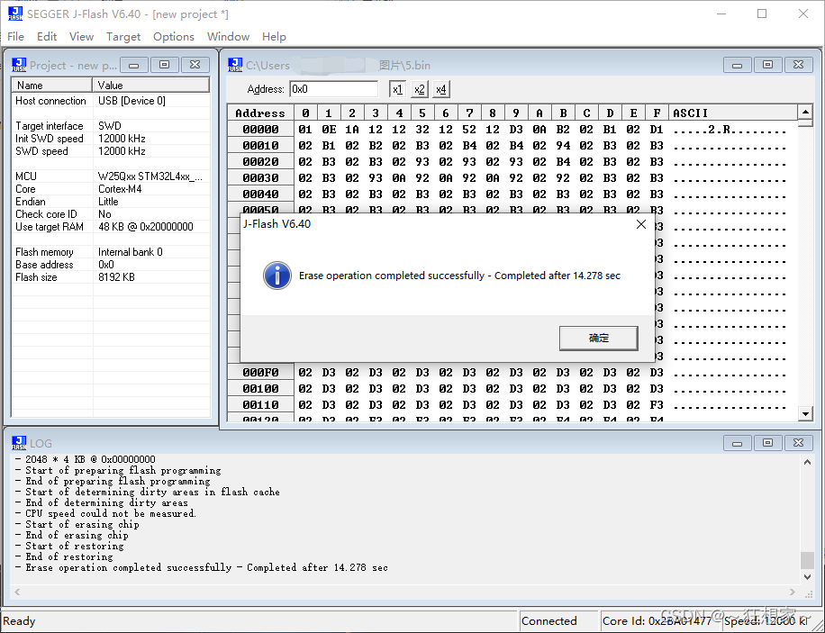Select the Init SWD speed row
This screenshot has width=825, height=633.
[111, 139]
